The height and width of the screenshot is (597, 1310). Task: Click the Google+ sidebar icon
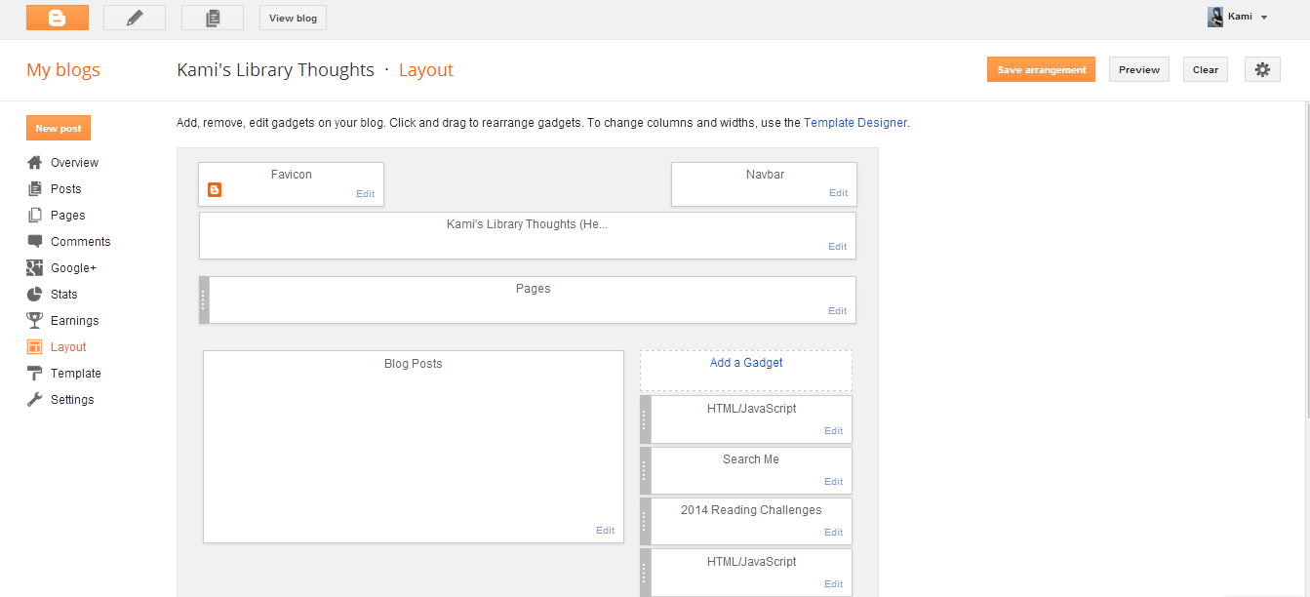35,268
